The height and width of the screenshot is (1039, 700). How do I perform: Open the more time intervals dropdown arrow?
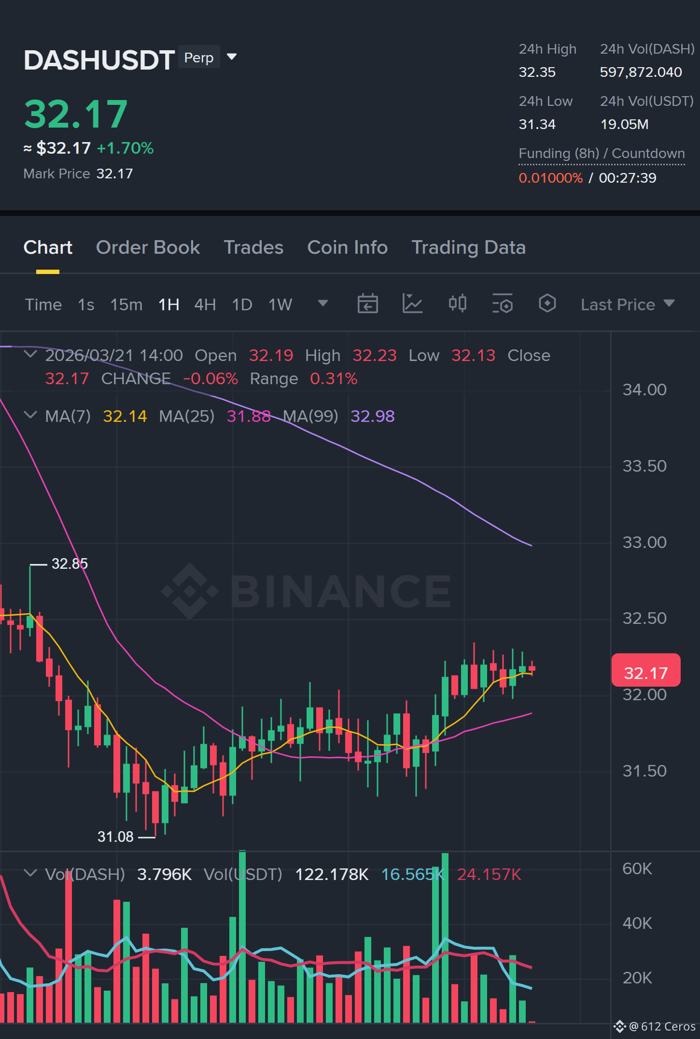323,303
